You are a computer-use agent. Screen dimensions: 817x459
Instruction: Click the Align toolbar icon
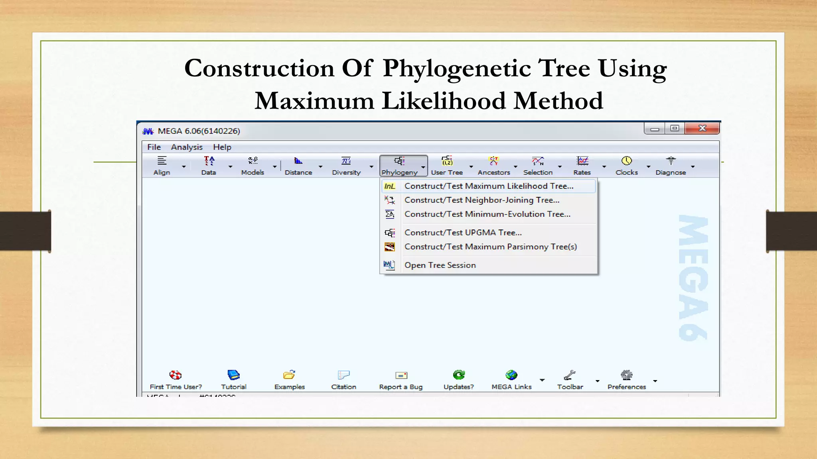(162, 161)
